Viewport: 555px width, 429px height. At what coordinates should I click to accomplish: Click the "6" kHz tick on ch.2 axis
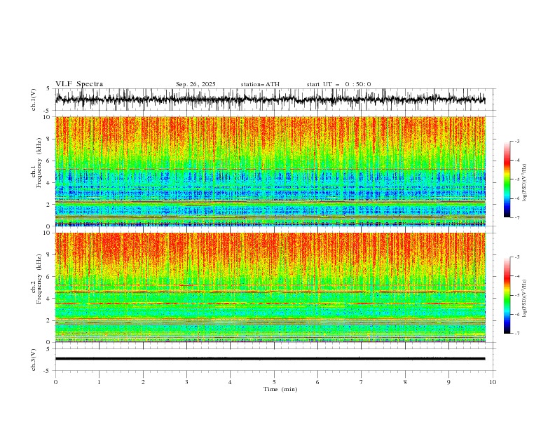pos(49,277)
